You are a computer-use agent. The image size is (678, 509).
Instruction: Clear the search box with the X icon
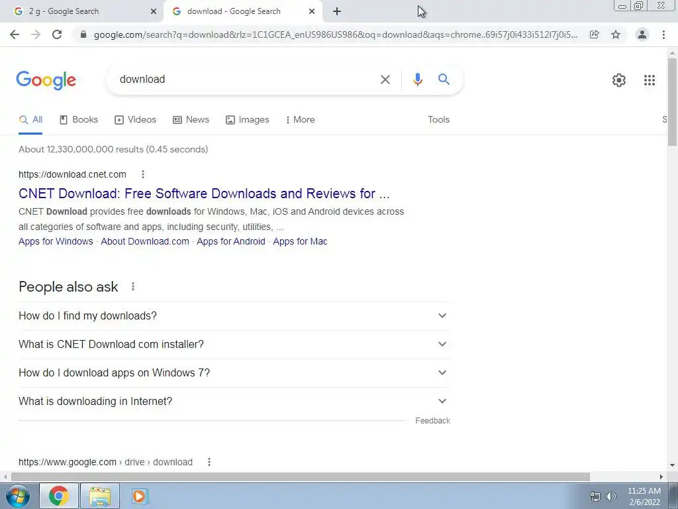(x=385, y=80)
